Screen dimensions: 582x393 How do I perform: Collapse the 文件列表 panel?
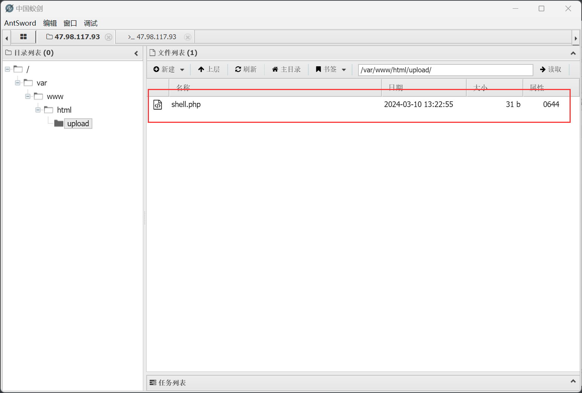(573, 53)
